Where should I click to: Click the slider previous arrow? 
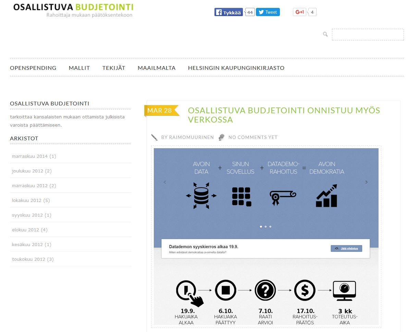[x=165, y=182]
